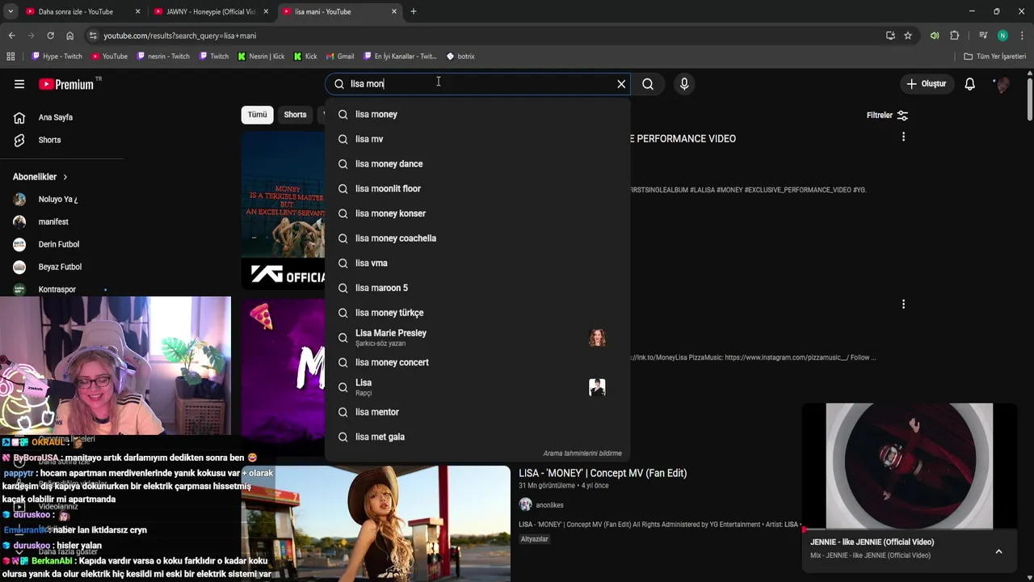Click inside the YouTube search input field
This screenshot has width=1034, height=582.
[477, 84]
